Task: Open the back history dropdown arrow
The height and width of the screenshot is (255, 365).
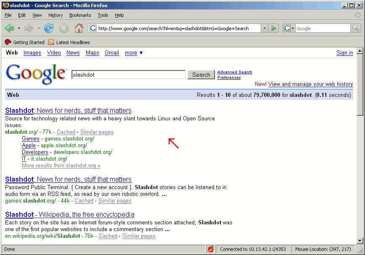Action: click(19, 29)
